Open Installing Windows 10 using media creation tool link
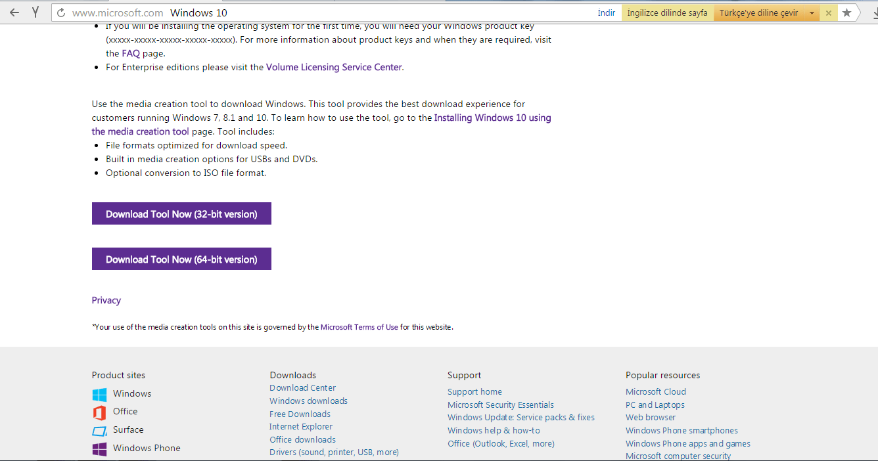Screen dimensions: 878x461 (321, 125)
